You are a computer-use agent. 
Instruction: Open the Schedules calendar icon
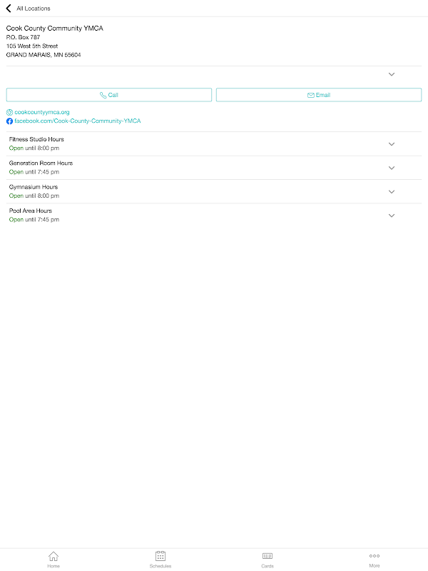(160, 556)
